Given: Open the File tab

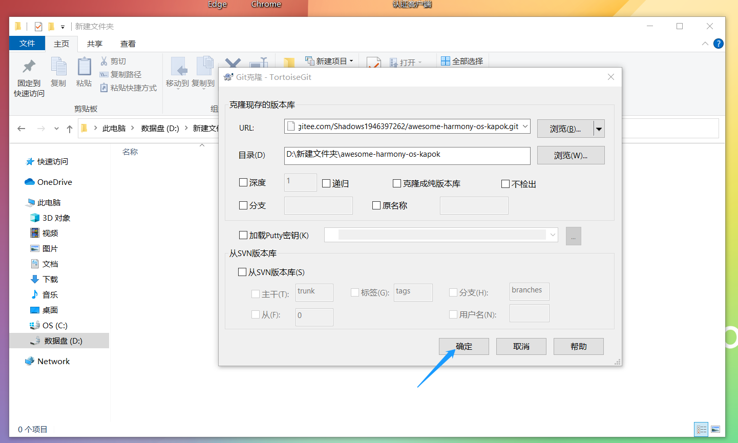Looking at the screenshot, I should [27, 44].
